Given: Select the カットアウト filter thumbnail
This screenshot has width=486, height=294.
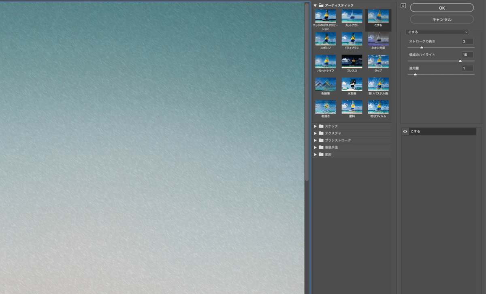Looking at the screenshot, I should [x=352, y=16].
